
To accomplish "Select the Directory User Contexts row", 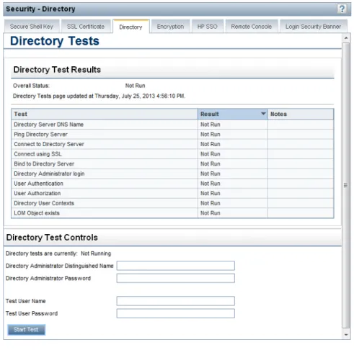I will click(x=172, y=203).
